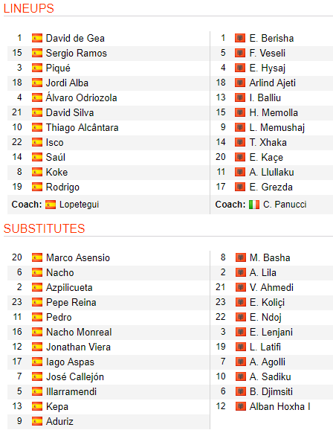The height and width of the screenshot is (433, 333).
Task: Click the flag icon next to Aduriz
Action: pos(37,421)
